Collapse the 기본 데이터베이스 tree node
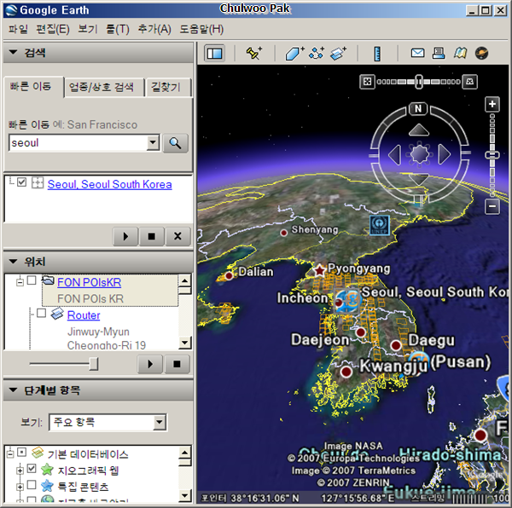 (10, 453)
